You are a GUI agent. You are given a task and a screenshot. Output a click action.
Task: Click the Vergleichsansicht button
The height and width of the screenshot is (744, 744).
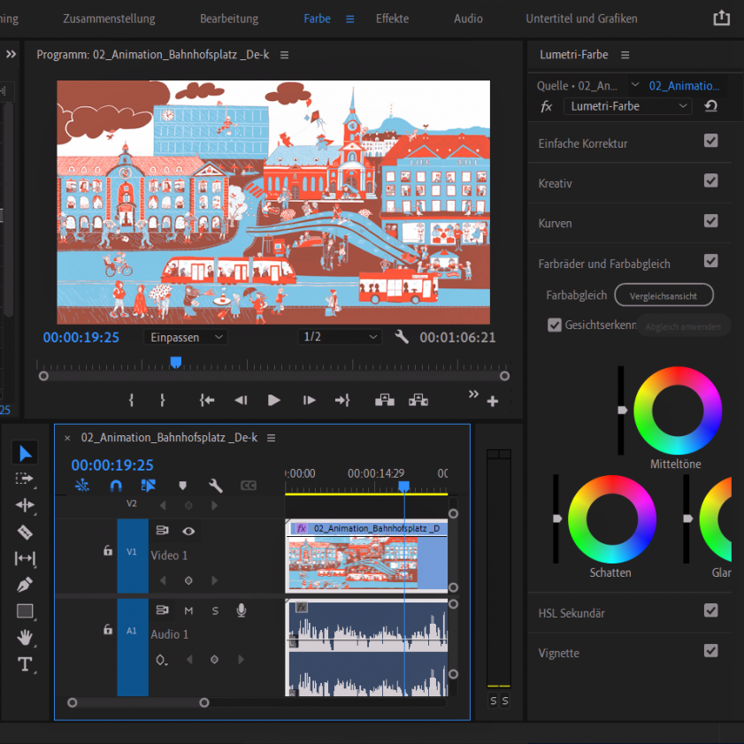[663, 295]
